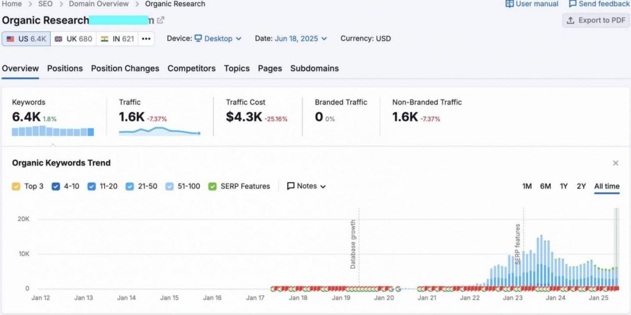
Task: Open the Competitors tab
Action: coord(191,68)
